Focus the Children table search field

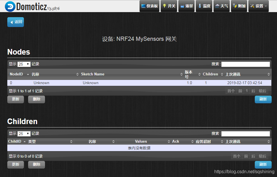[246, 133]
